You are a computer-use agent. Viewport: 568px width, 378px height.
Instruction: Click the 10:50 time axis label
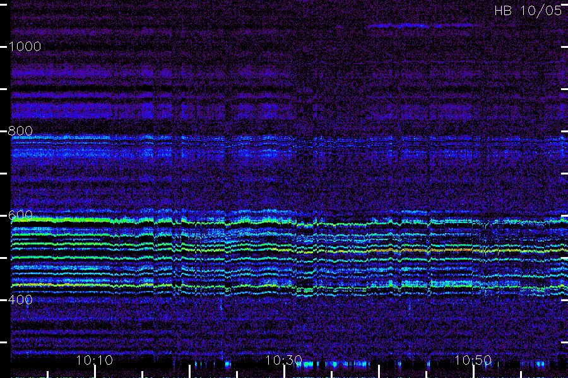point(473,360)
